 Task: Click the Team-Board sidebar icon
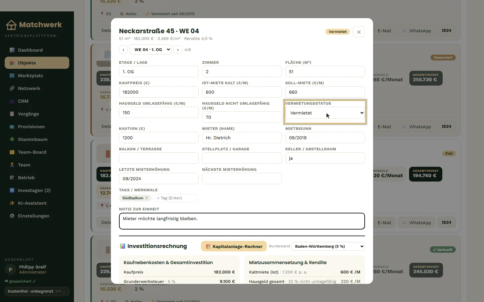(x=12, y=152)
